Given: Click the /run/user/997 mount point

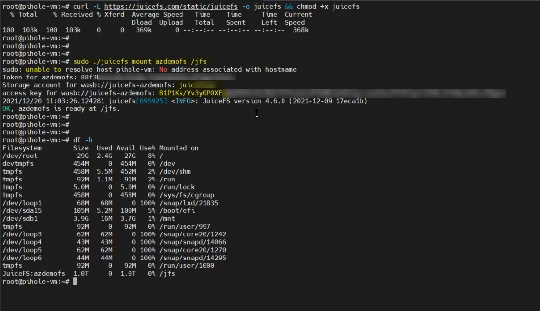Looking at the screenshot, I should click(x=184, y=227).
